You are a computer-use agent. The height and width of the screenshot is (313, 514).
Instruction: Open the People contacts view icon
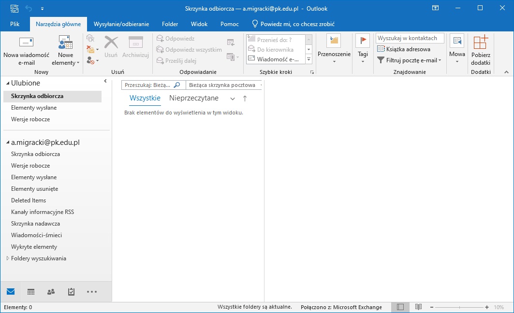click(x=51, y=292)
